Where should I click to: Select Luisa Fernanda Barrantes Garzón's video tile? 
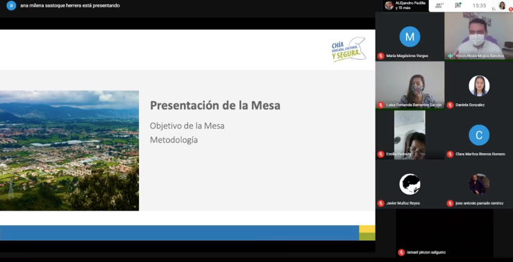click(410, 85)
